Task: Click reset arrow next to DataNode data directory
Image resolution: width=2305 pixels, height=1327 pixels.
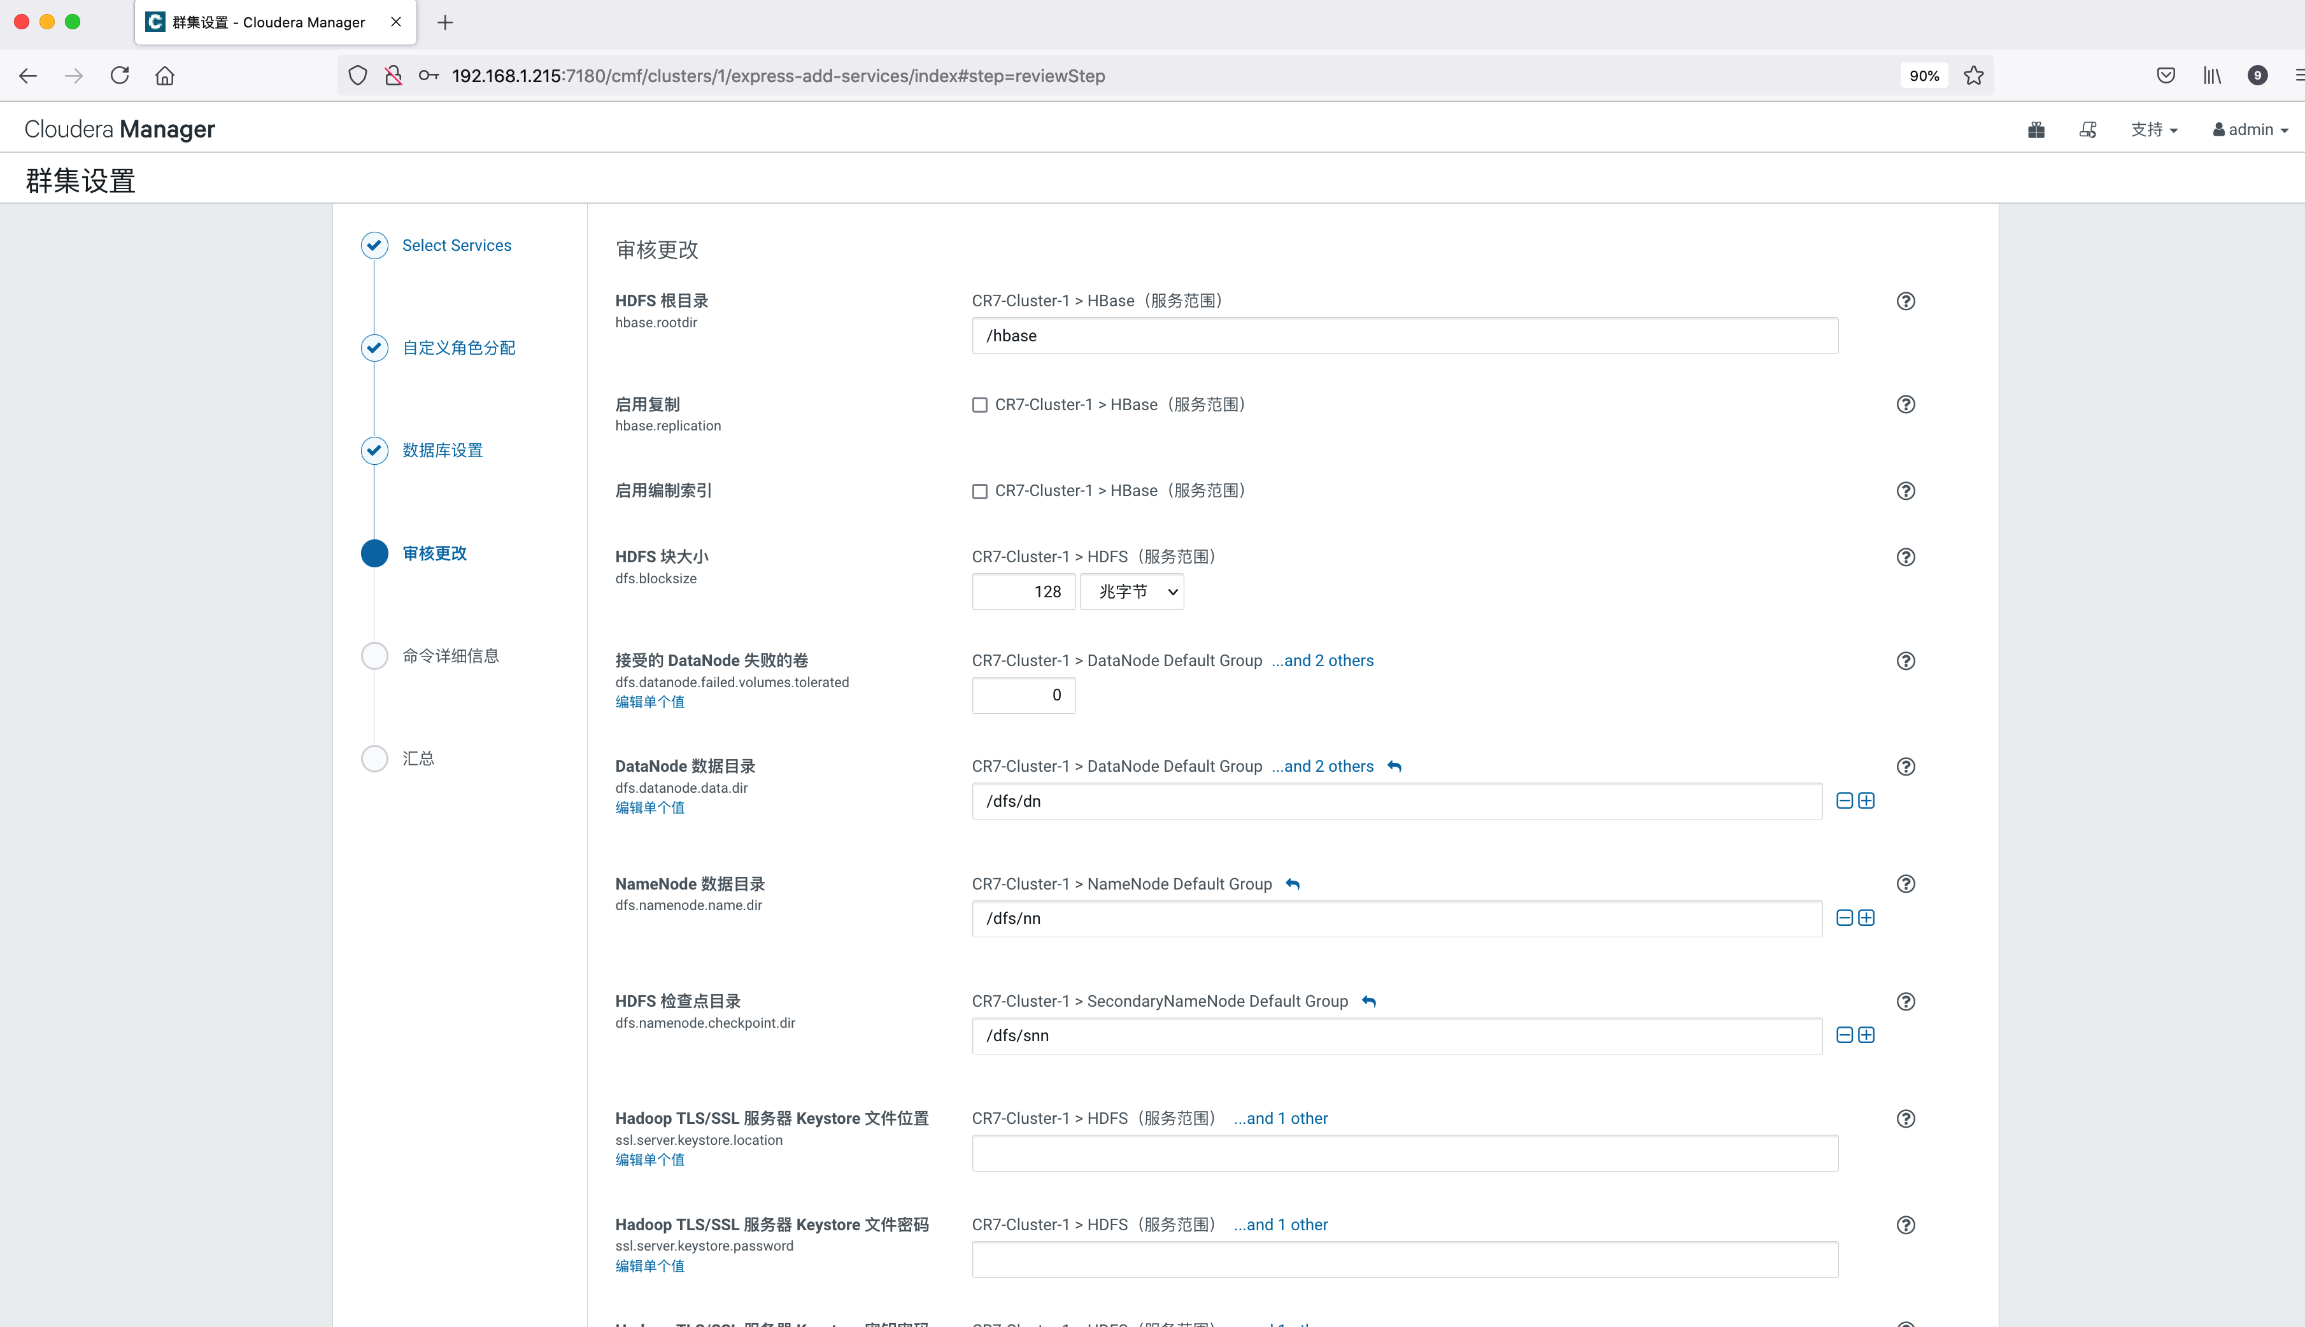Action: [1394, 767]
